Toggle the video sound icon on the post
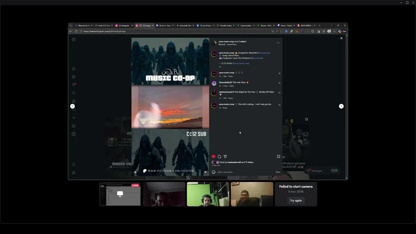The height and width of the screenshot is (234, 416). [205, 172]
